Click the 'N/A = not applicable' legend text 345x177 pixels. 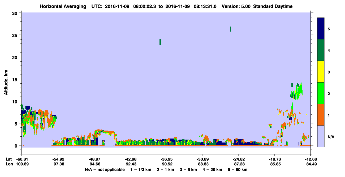coord(105,170)
